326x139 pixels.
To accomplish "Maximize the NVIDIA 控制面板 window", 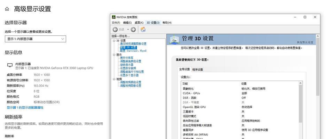I will pos(305,17).
